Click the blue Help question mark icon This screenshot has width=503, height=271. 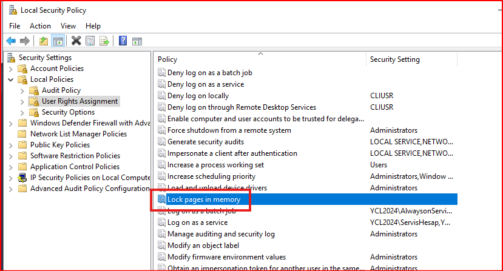(123, 41)
